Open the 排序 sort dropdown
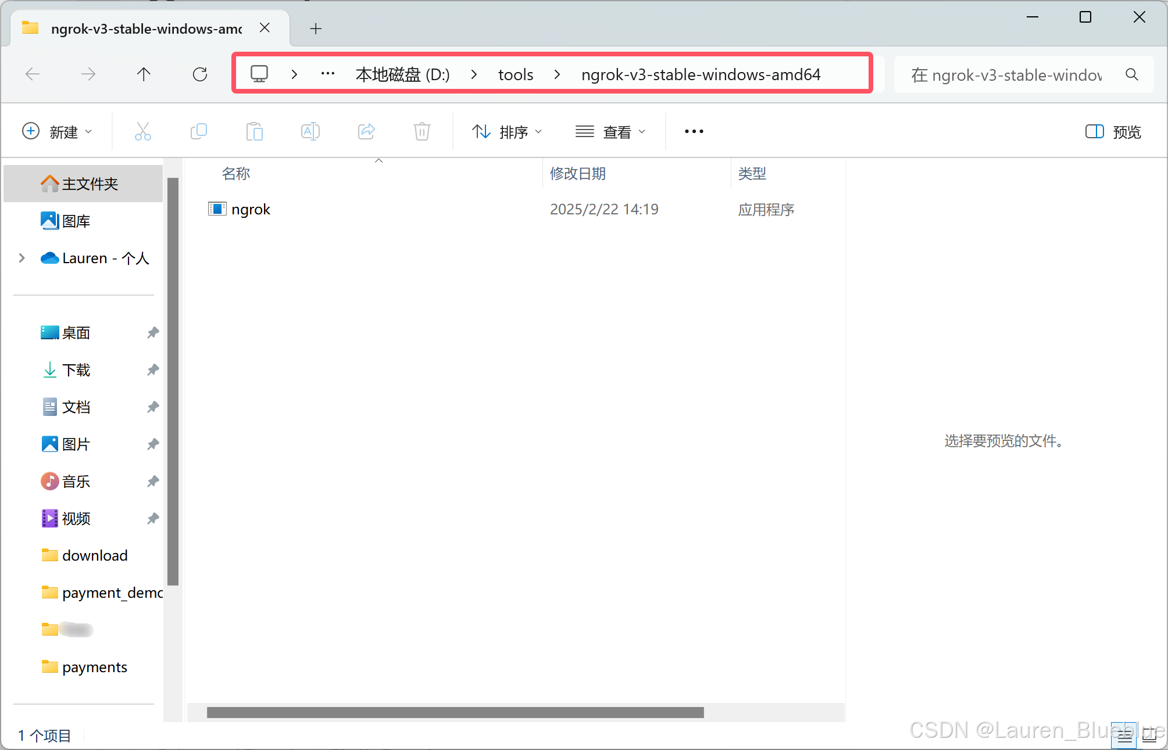Image resolution: width=1168 pixels, height=750 pixels. pos(507,132)
